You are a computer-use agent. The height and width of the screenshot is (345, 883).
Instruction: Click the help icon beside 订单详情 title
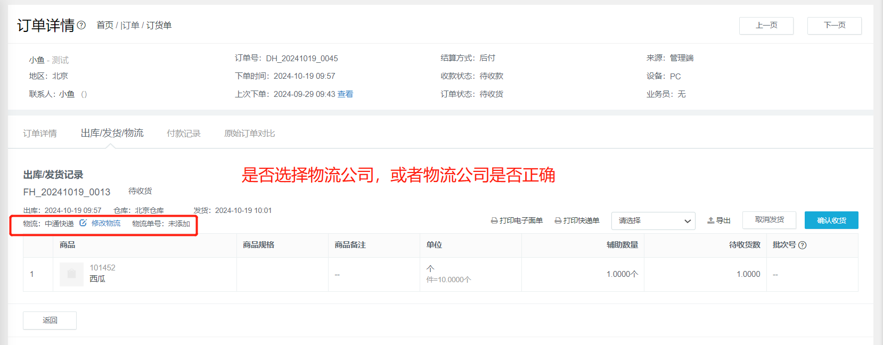(x=81, y=25)
